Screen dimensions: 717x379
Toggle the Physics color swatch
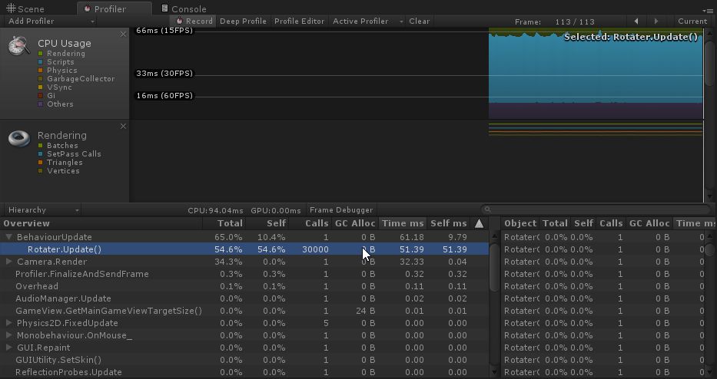pyautogui.click(x=41, y=71)
